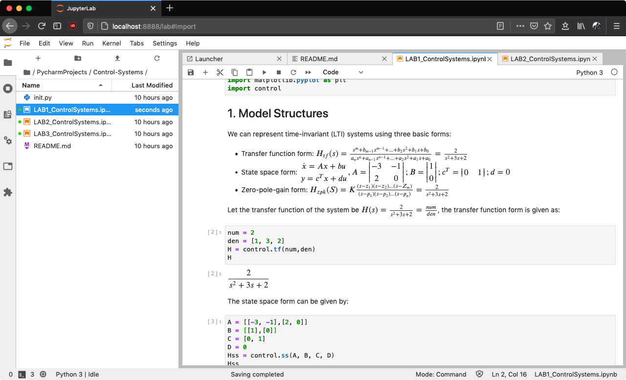Save the notebook using the save icon

point(190,72)
